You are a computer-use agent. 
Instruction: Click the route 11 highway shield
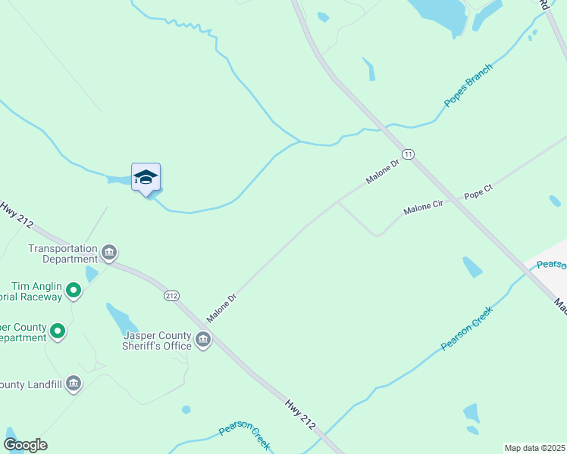point(409,154)
